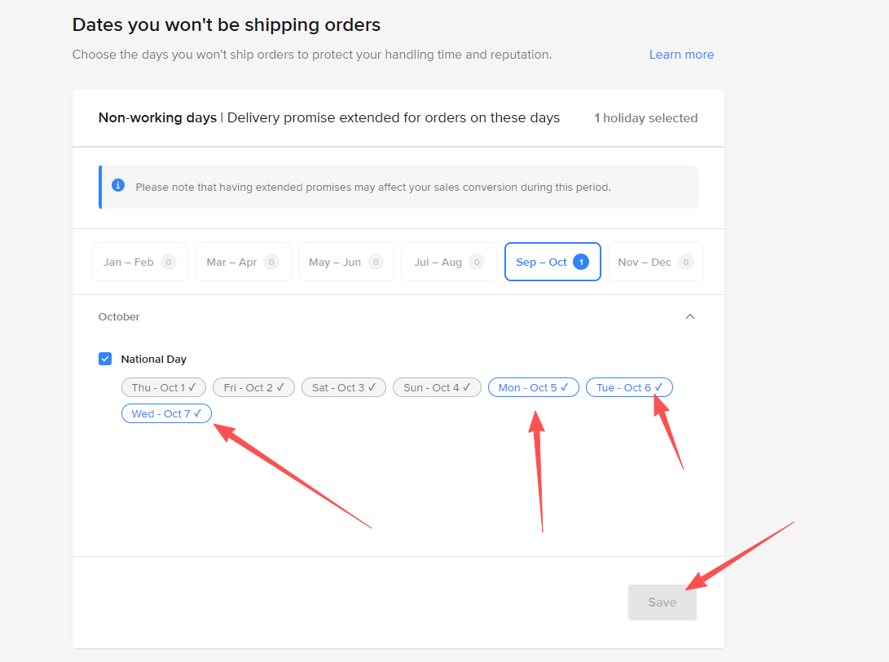Toggle the Sun - Oct 4 date chip
889x662 pixels.
(x=437, y=387)
